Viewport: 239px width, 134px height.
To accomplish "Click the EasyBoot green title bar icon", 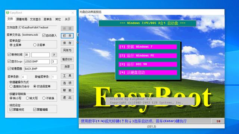I will tap(7, 13).
